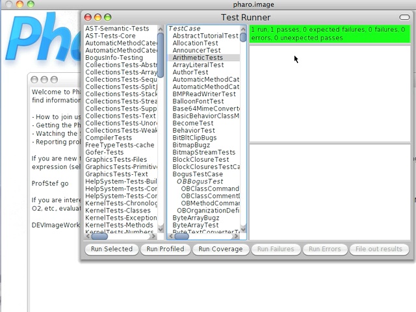Click class list vertical scrollbar thumb
The width and height of the screenshot is (416, 312).
[x=243, y=37]
